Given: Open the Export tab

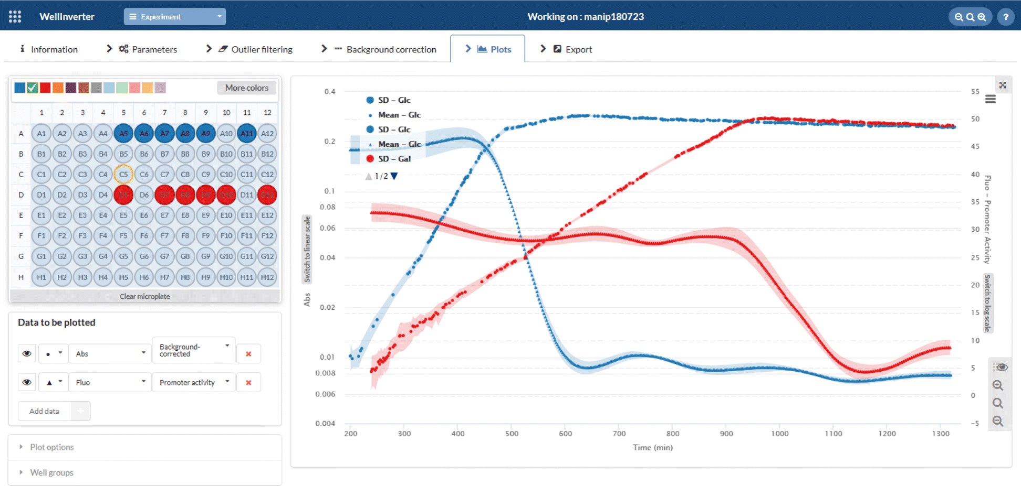Looking at the screenshot, I should point(572,49).
